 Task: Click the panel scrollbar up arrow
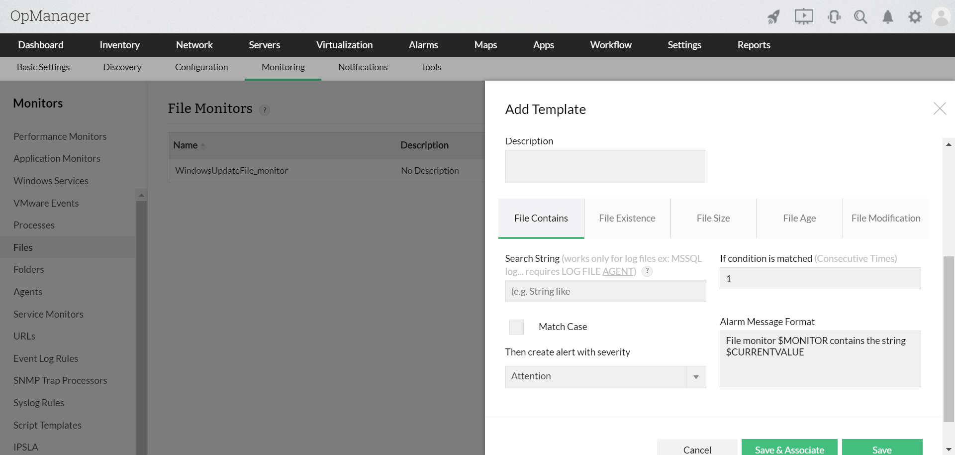949,144
